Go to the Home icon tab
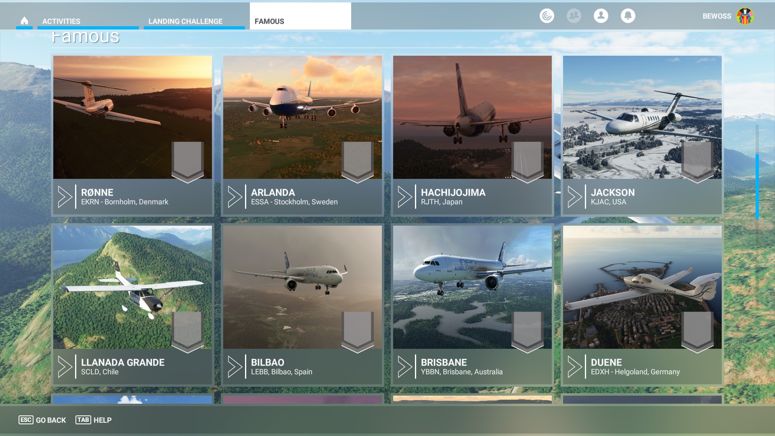This screenshot has width=775, height=436. [x=24, y=21]
